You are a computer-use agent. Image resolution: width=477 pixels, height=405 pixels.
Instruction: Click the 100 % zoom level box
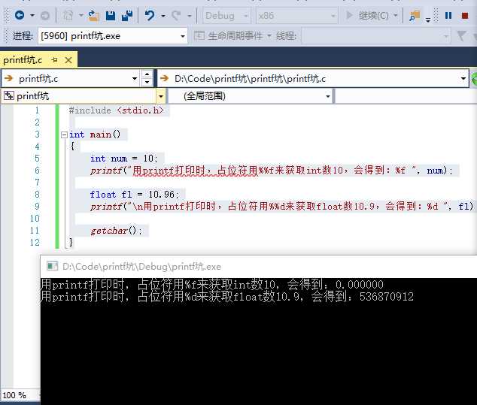pos(14,395)
